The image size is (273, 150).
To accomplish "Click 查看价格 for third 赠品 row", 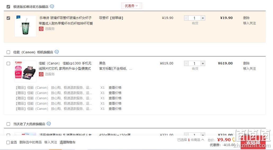I will pos(115,98).
